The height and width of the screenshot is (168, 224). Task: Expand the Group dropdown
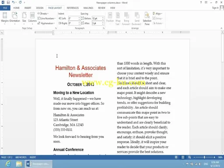[x=157, y=18]
